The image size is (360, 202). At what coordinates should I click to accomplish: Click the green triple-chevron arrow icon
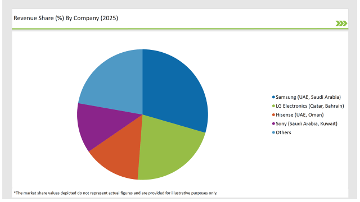click(x=341, y=24)
